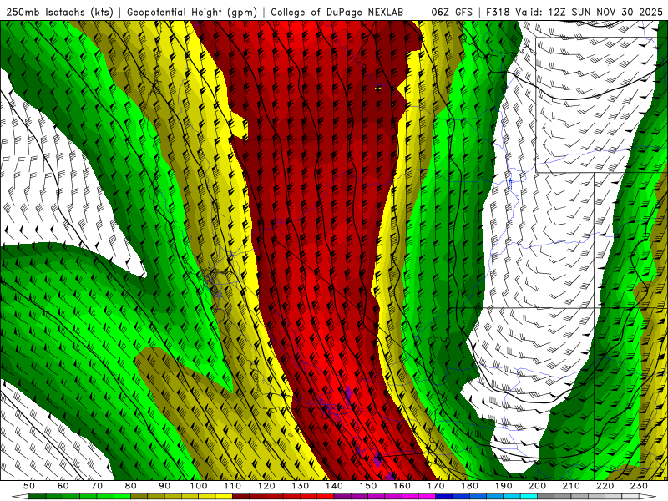
Task: Click the 180 label on the color scale
Action: pos(469,486)
